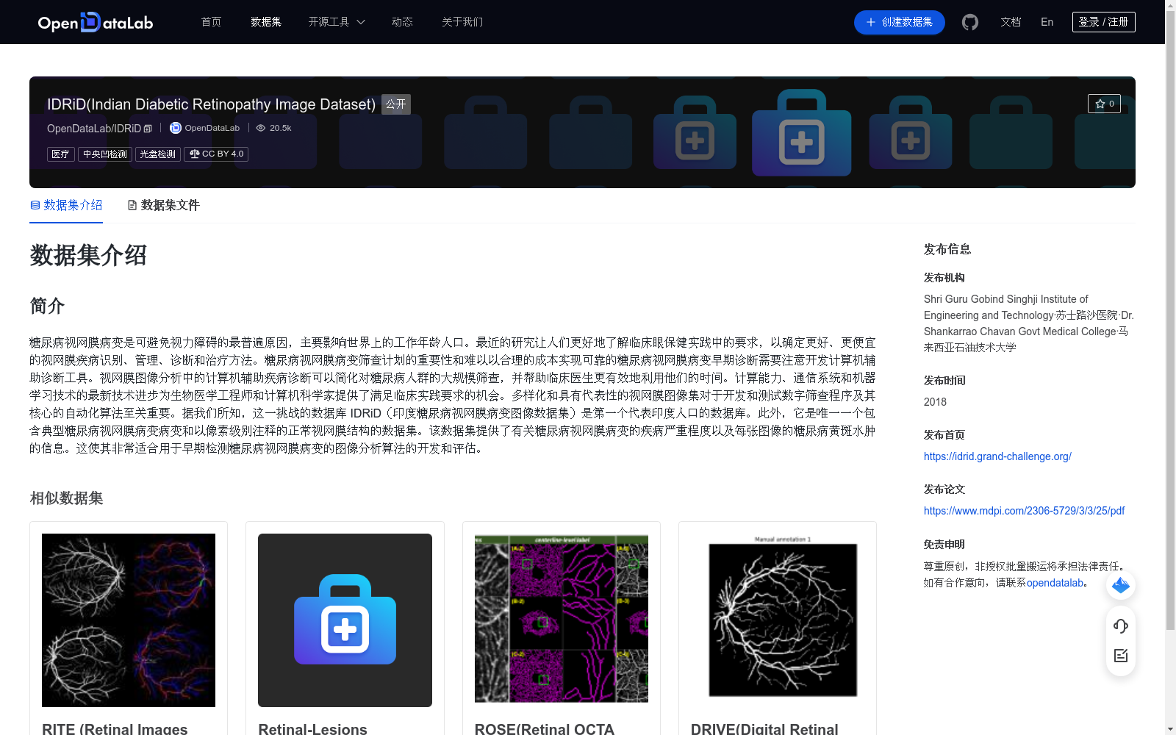Image resolution: width=1176 pixels, height=735 pixels.
Task: Open the RITE dataset thumbnail
Action: coord(129,620)
